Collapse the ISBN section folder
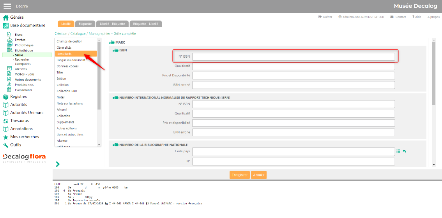This screenshot has width=442, height=218. [x=115, y=50]
